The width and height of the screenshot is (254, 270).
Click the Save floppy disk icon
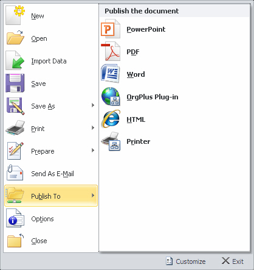(15, 83)
